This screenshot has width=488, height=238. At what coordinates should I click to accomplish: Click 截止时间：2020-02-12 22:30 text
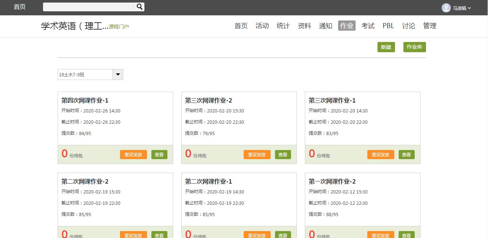pyautogui.click(x=338, y=203)
